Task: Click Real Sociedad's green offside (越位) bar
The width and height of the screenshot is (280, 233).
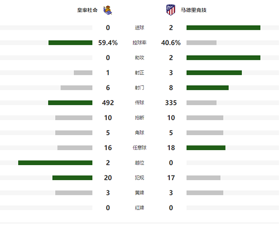Action: [55, 162]
